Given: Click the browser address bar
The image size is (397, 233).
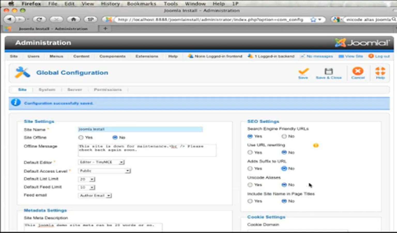Looking at the screenshot, I should (x=211, y=19).
